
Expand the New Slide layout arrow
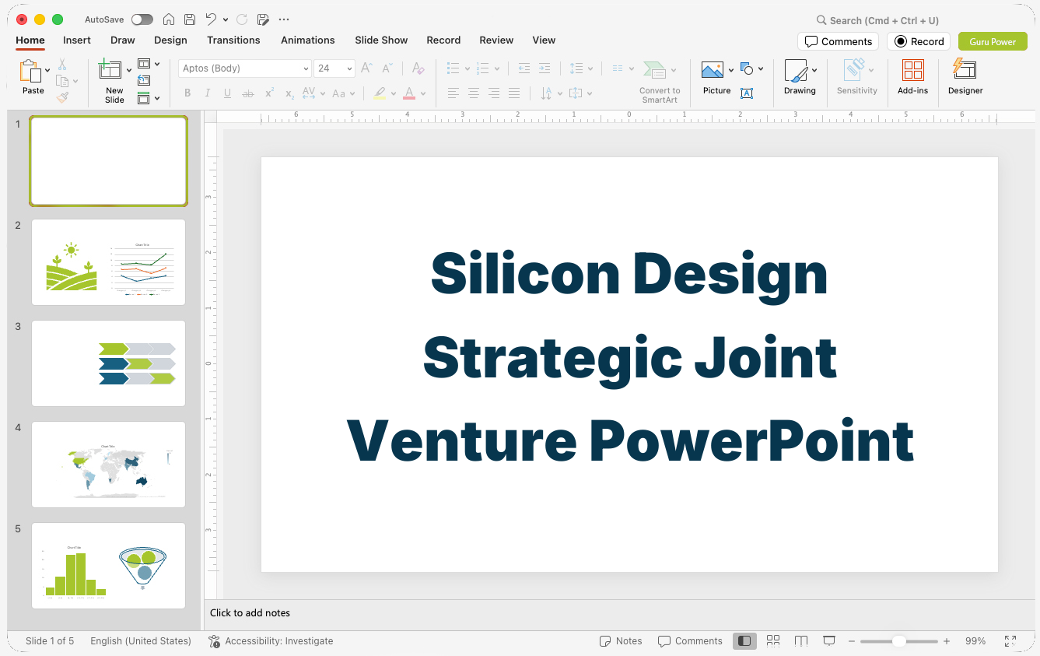[x=129, y=71]
